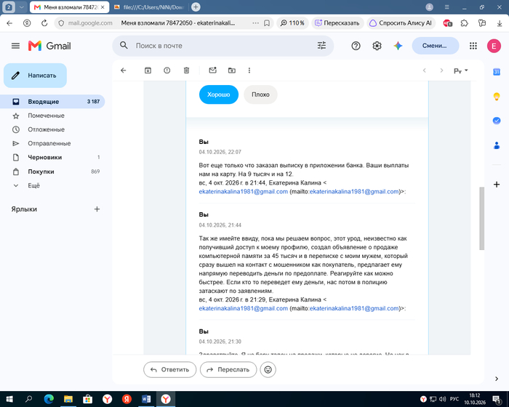
Task: Open Google Calendar side panel icon
Action: pos(497,72)
